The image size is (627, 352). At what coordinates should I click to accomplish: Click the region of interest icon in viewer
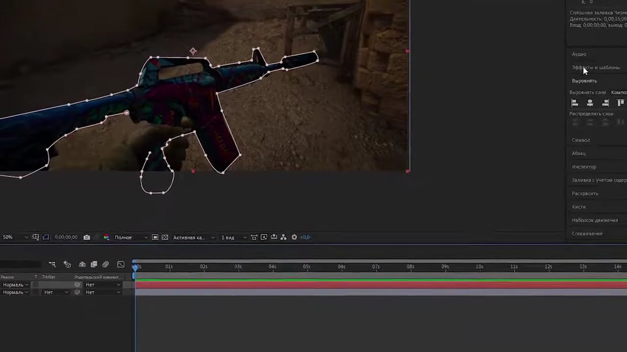coord(36,237)
